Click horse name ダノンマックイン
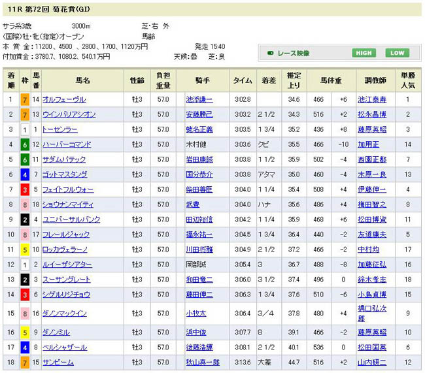This screenshot has height=373, width=425. pos(64,313)
